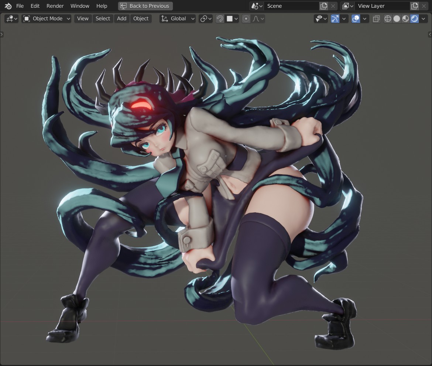Screen dimensions: 432x366
Task: Expand the shading options arrow
Action: click(x=424, y=18)
